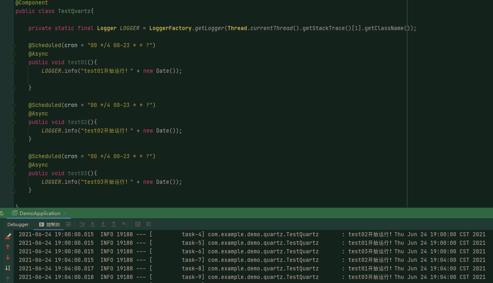Click the @Async annotation above test01
This screenshot has width=493, height=283.
tap(38, 54)
